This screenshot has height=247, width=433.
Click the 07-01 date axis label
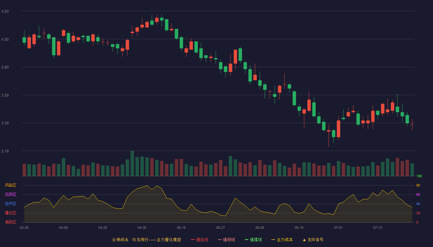pyautogui.click(x=338, y=228)
